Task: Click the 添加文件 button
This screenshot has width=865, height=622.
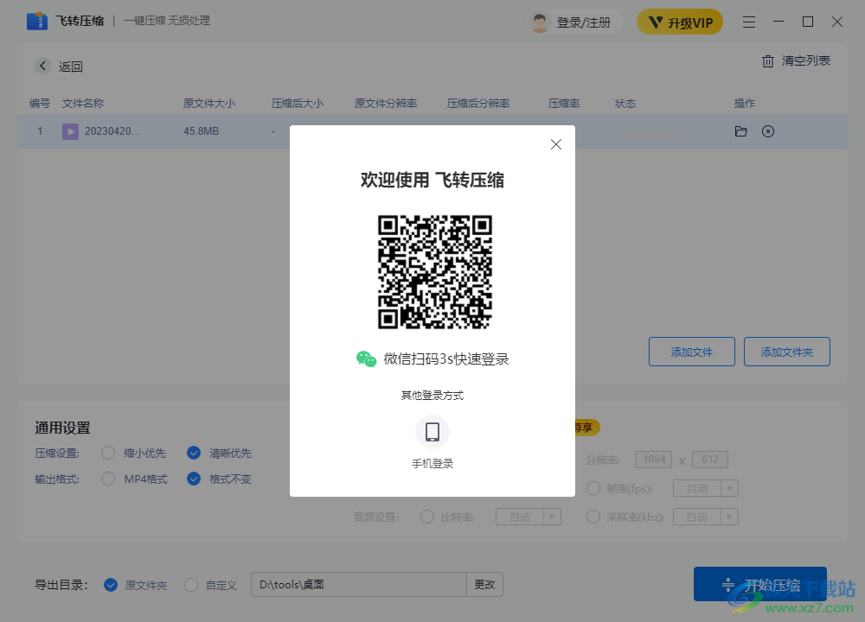Action: 692,352
